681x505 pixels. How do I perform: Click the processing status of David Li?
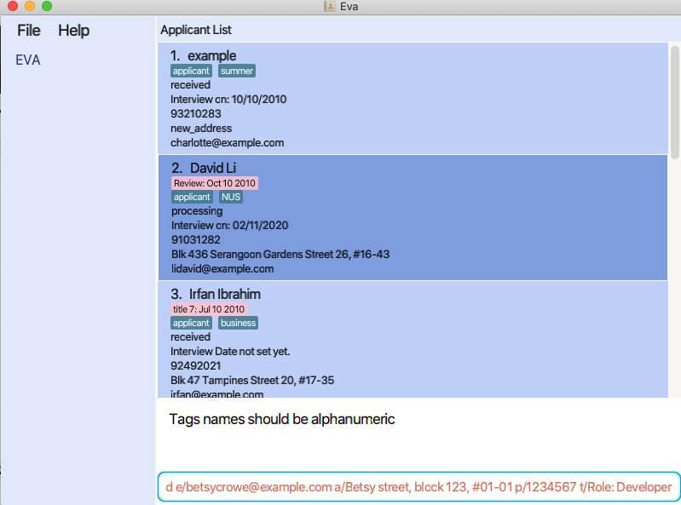pyautogui.click(x=197, y=211)
